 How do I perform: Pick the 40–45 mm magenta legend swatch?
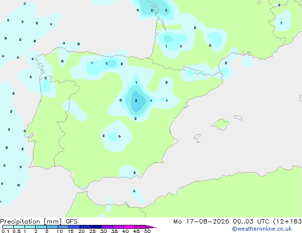click(x=129, y=227)
